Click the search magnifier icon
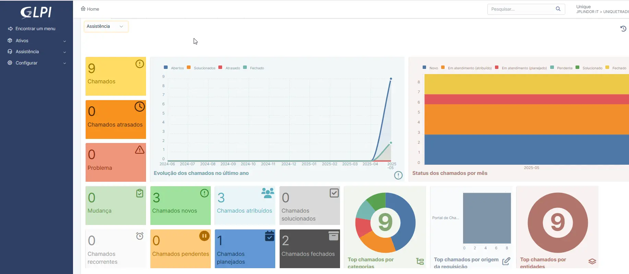The image size is (629, 274). point(558,9)
